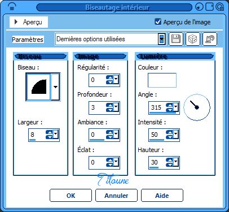
Task: Open the Angle slider dropdown
Action: (175, 107)
